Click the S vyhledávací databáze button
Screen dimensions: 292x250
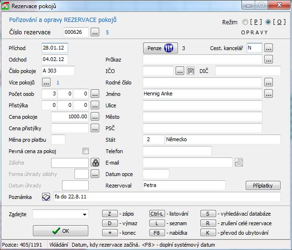point(208,214)
